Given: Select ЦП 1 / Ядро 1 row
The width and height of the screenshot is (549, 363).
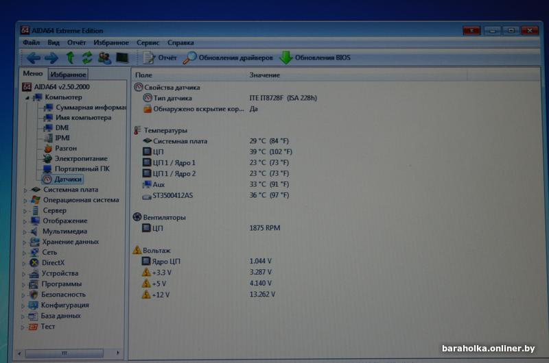Looking at the screenshot, I should click(215, 163).
